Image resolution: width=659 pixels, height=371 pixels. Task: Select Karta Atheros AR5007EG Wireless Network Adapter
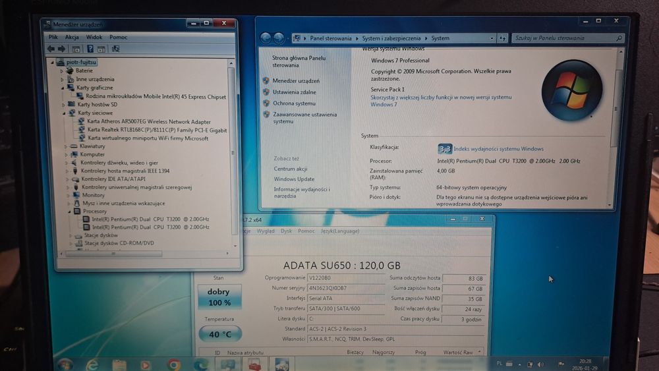tap(149, 121)
